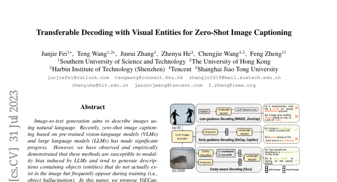Click the dashed CLIP-based Loss box
This screenshot has width=337, height=182.
247,110
